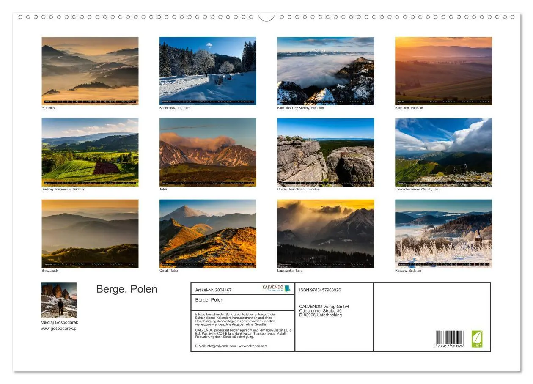Click the Rudawy Janowickie green fields photo

tap(90, 152)
